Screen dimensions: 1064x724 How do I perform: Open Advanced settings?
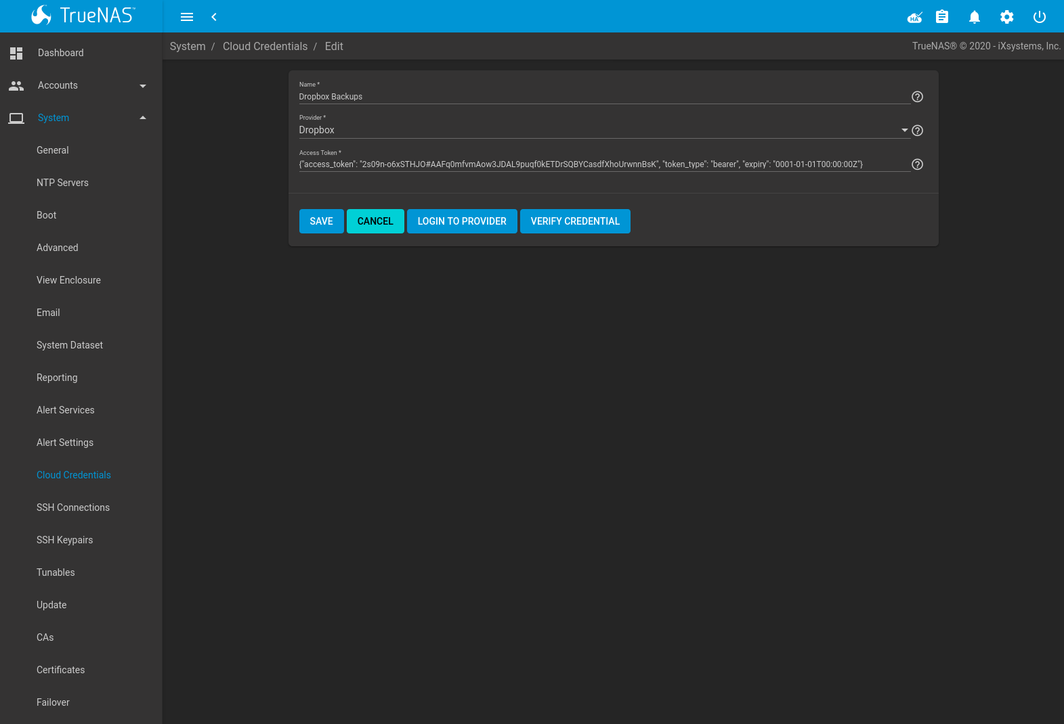58,248
